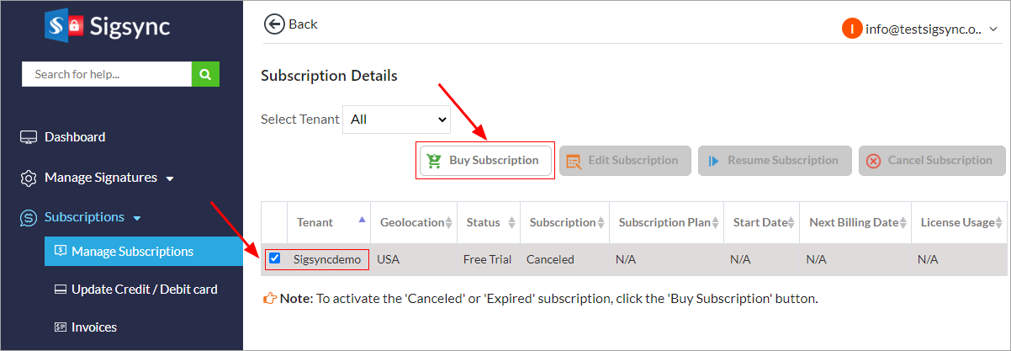1011x351 pixels.
Task: Click the Cancel Subscription button
Action: [x=929, y=161]
